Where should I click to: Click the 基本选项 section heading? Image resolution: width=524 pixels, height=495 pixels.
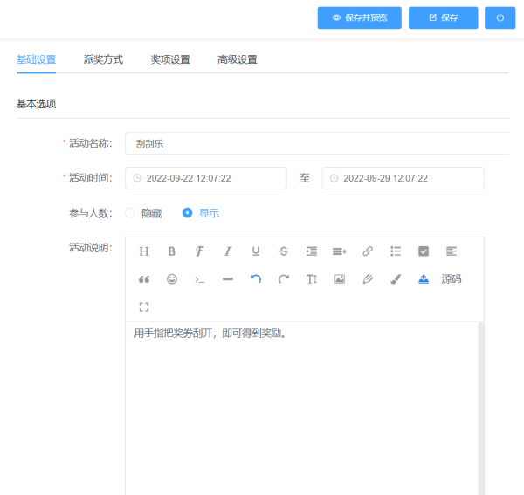tap(36, 104)
